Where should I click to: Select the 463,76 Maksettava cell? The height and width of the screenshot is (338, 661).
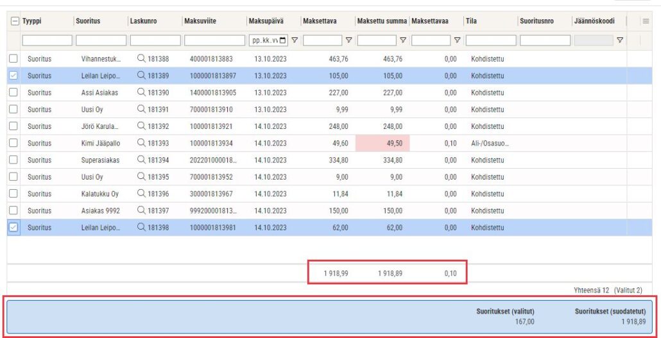[x=338, y=59]
